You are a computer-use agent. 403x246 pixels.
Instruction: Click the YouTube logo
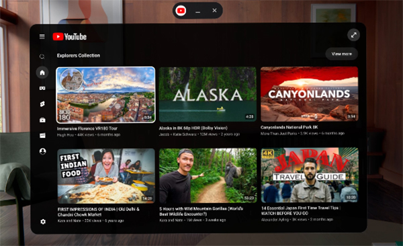pos(70,37)
